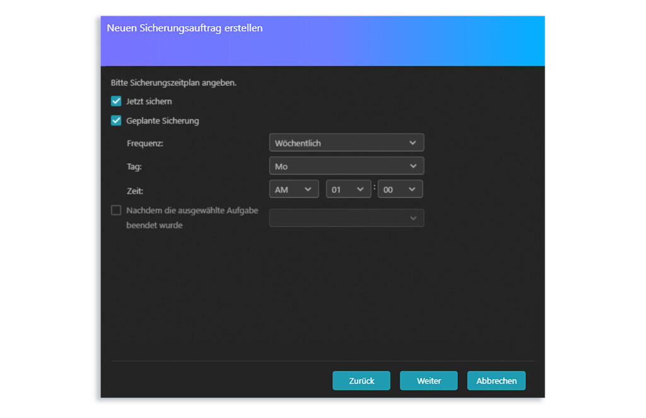Open the Frequenz dropdown showing Wöchentlich
The width and height of the screenshot is (646, 418).
click(x=346, y=142)
